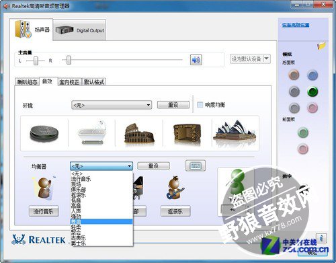Click the Digital Output device icon
Image resolution: width=336 pixels, height=263 pixels.
tap(65, 30)
